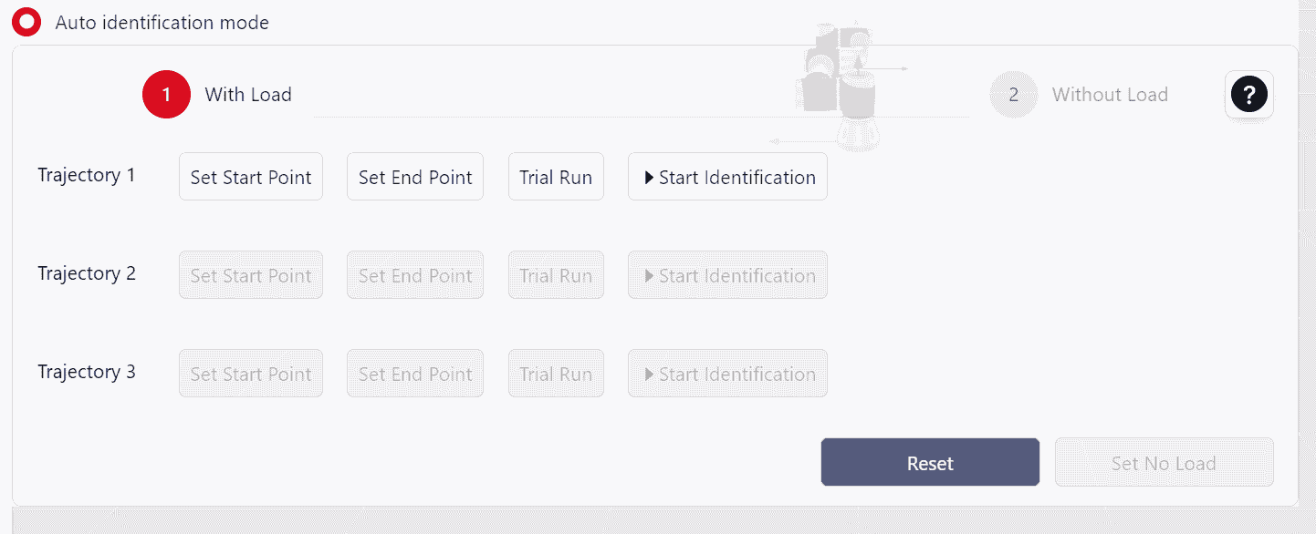Click the help question mark icon

pyautogui.click(x=1248, y=94)
